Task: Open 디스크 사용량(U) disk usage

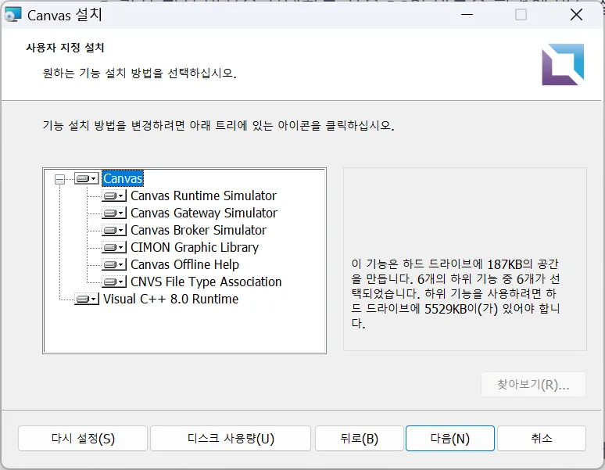Action: point(231,439)
